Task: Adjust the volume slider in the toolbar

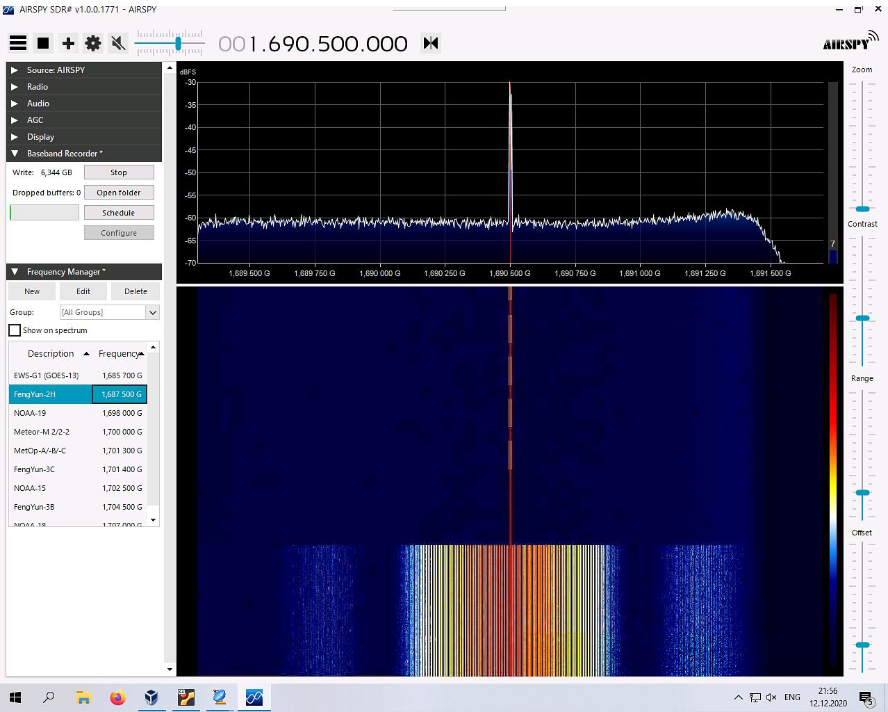Action: click(178, 44)
